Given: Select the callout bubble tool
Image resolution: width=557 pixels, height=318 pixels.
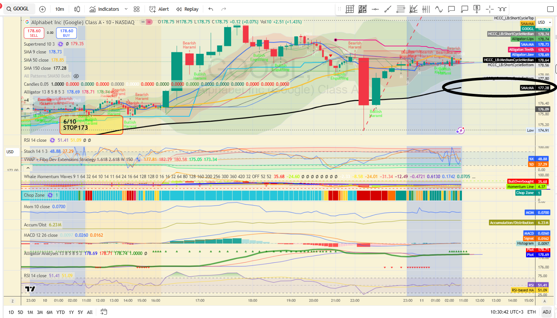Looking at the screenshot, I should (464, 9).
